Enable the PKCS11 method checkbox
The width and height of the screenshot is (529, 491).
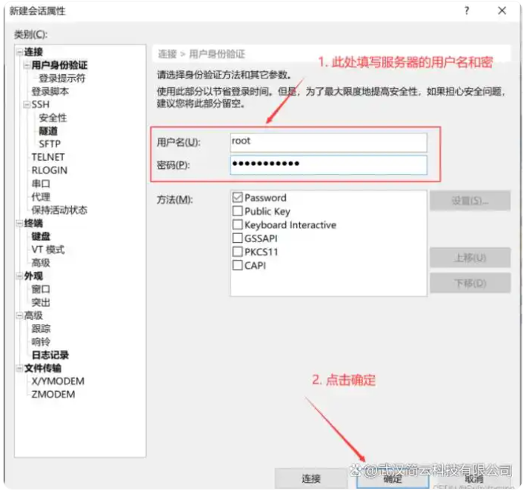point(238,252)
